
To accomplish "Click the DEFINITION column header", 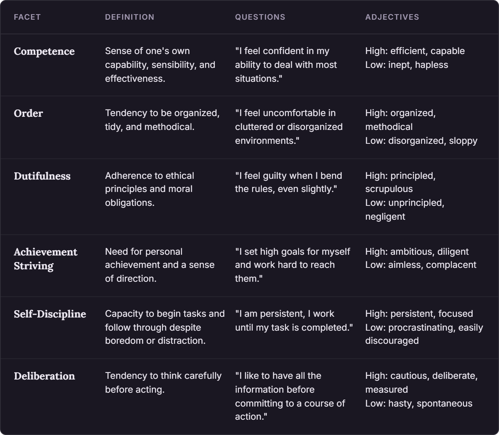I will [129, 17].
